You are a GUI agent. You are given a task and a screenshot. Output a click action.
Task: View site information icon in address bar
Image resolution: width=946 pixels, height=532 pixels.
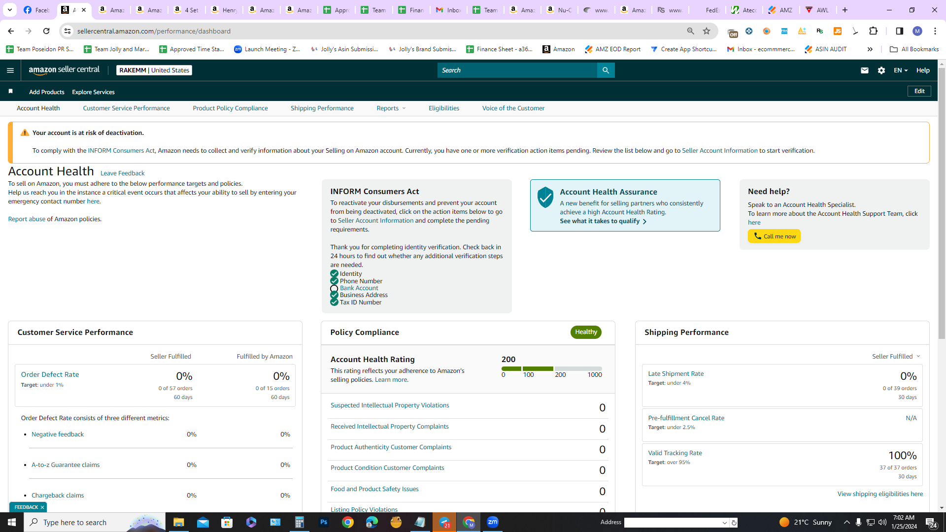(x=68, y=31)
